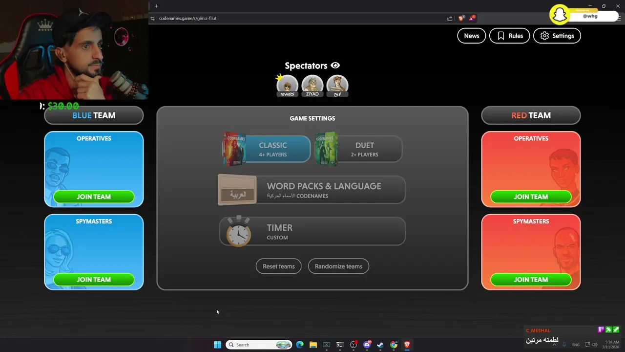Viewport: 625px width, 352px height.
Task: Click the browser address bar URL
Action: [x=187, y=18]
